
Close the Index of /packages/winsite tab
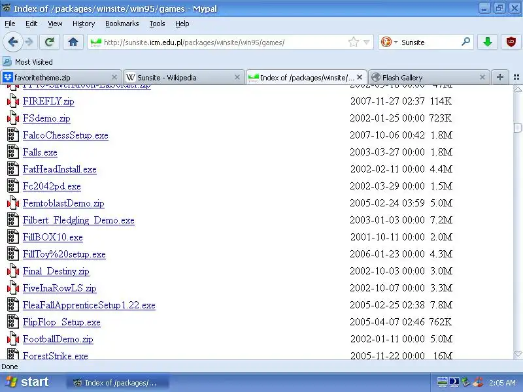[360, 77]
